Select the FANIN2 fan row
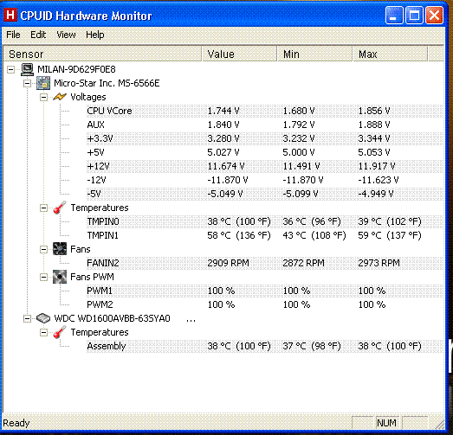This screenshot has height=435, width=453. [264, 263]
